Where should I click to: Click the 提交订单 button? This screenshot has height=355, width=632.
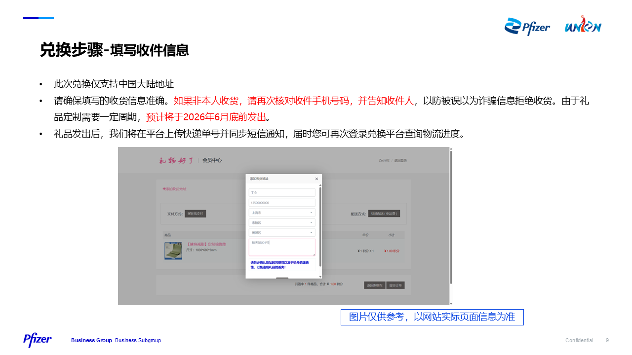click(x=396, y=285)
